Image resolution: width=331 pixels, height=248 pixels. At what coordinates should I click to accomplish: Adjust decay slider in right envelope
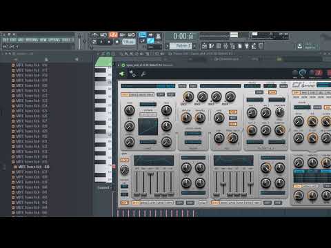click(223, 184)
